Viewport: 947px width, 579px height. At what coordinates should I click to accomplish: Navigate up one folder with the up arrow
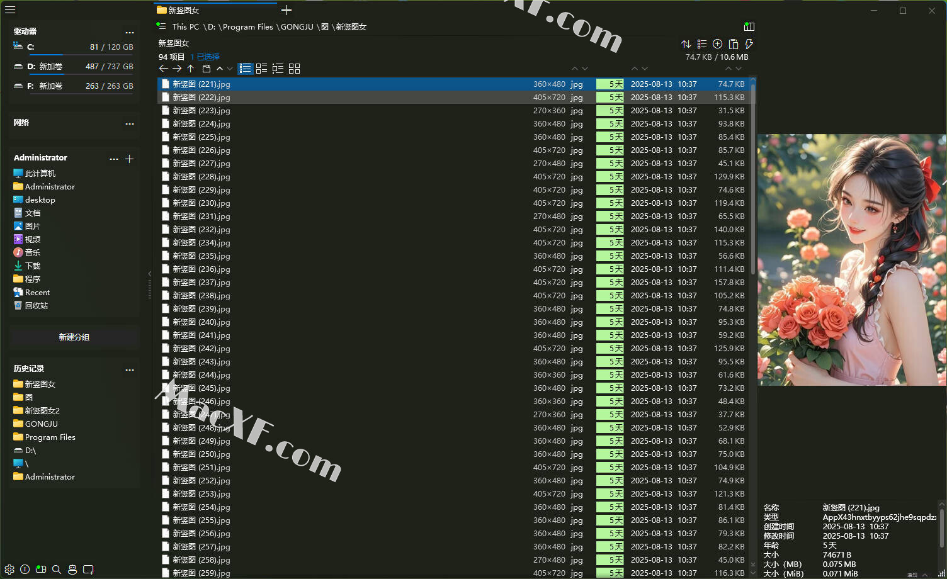(x=190, y=69)
